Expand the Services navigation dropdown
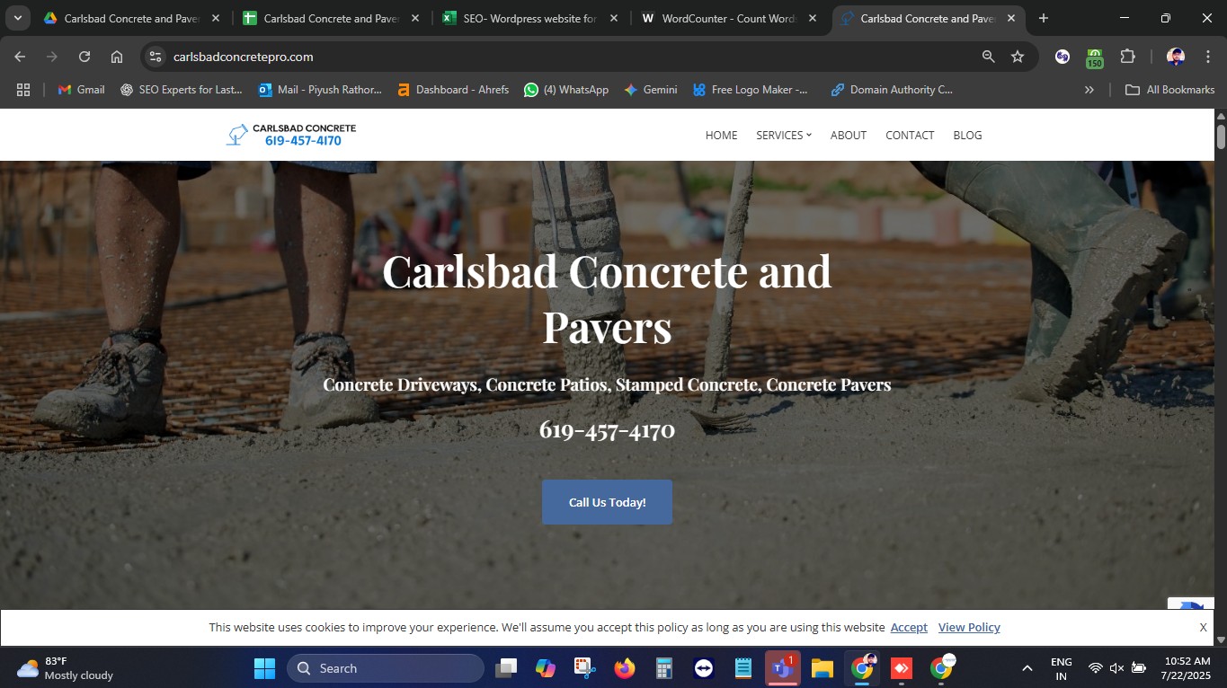 point(783,136)
